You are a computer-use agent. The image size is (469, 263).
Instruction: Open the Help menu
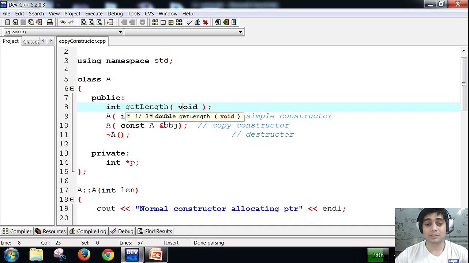pos(188,14)
